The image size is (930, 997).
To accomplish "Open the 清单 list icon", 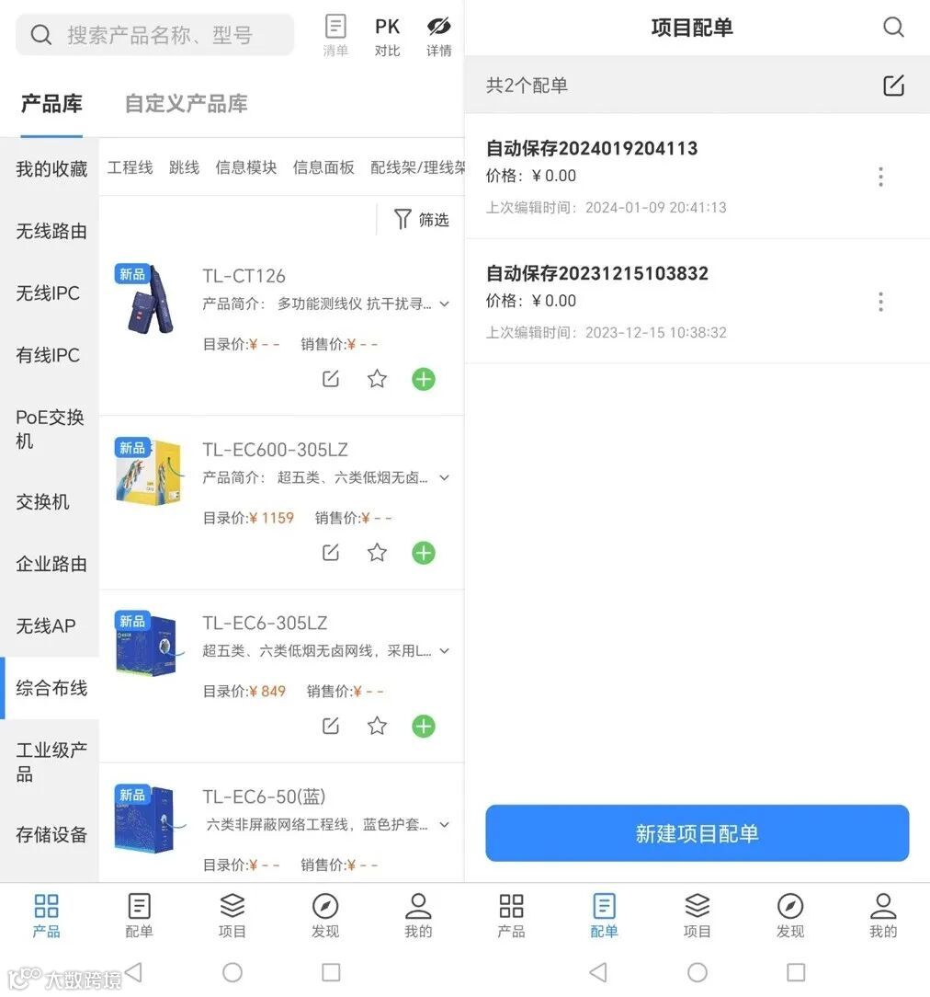I will coord(335,36).
